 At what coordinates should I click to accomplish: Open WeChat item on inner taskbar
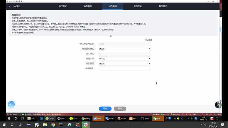point(158,119)
